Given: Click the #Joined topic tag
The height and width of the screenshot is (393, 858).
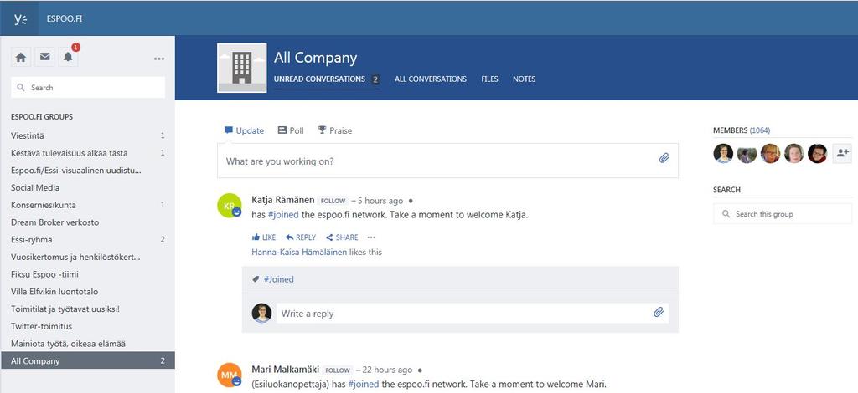Looking at the screenshot, I should click(x=278, y=279).
